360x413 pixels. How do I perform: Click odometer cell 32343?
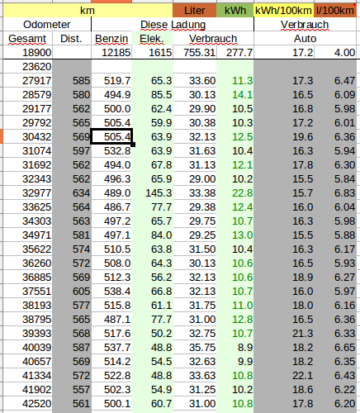27,179
